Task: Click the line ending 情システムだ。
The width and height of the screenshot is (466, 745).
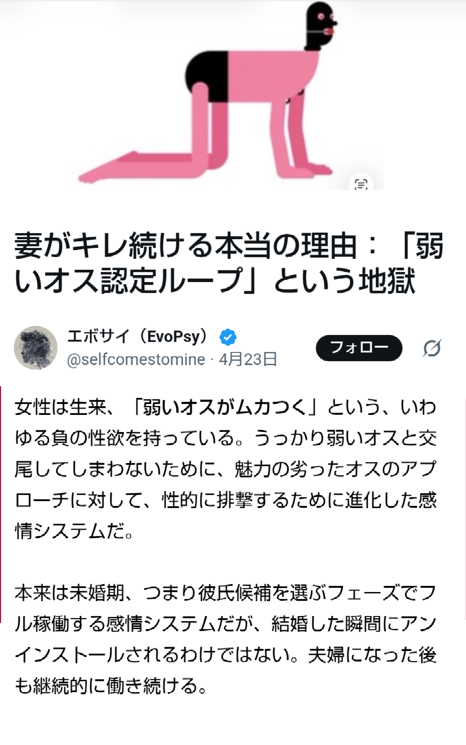Action: click(74, 531)
